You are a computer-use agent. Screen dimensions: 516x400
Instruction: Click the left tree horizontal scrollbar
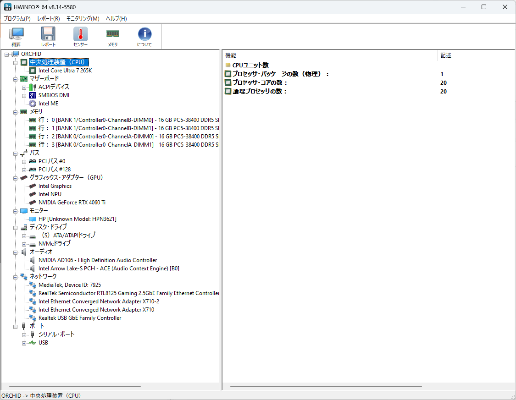tap(75, 386)
